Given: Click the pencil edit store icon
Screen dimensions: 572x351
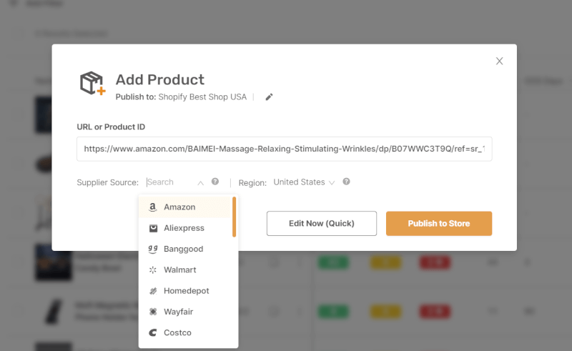Looking at the screenshot, I should click(269, 97).
